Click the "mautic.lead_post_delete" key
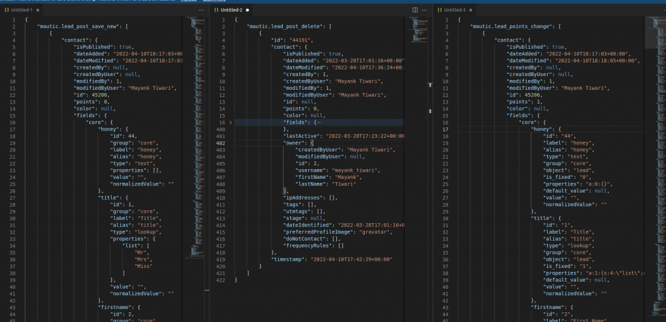This screenshot has height=322, width=666. pos(285,26)
